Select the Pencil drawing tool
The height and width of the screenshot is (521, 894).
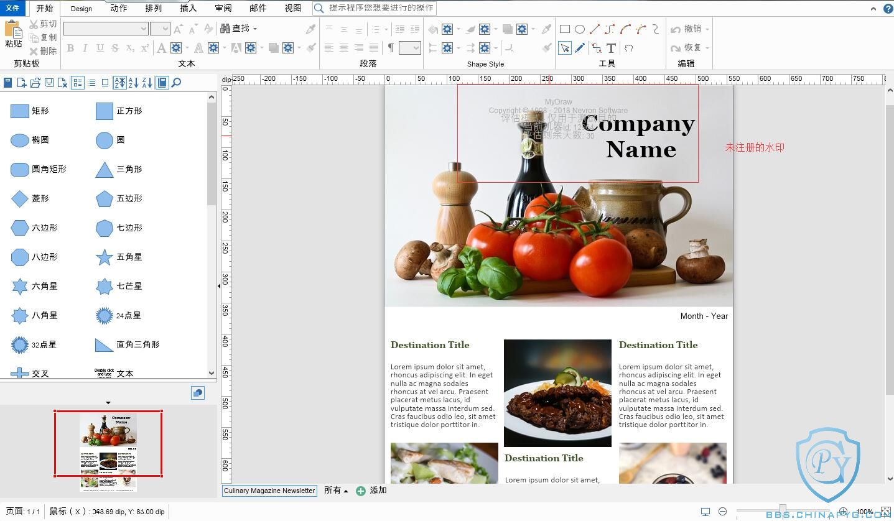coord(580,48)
